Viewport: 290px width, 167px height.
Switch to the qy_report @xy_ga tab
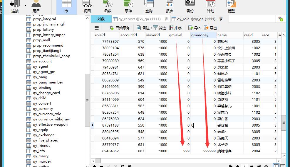pyautogui.click(x=140, y=19)
